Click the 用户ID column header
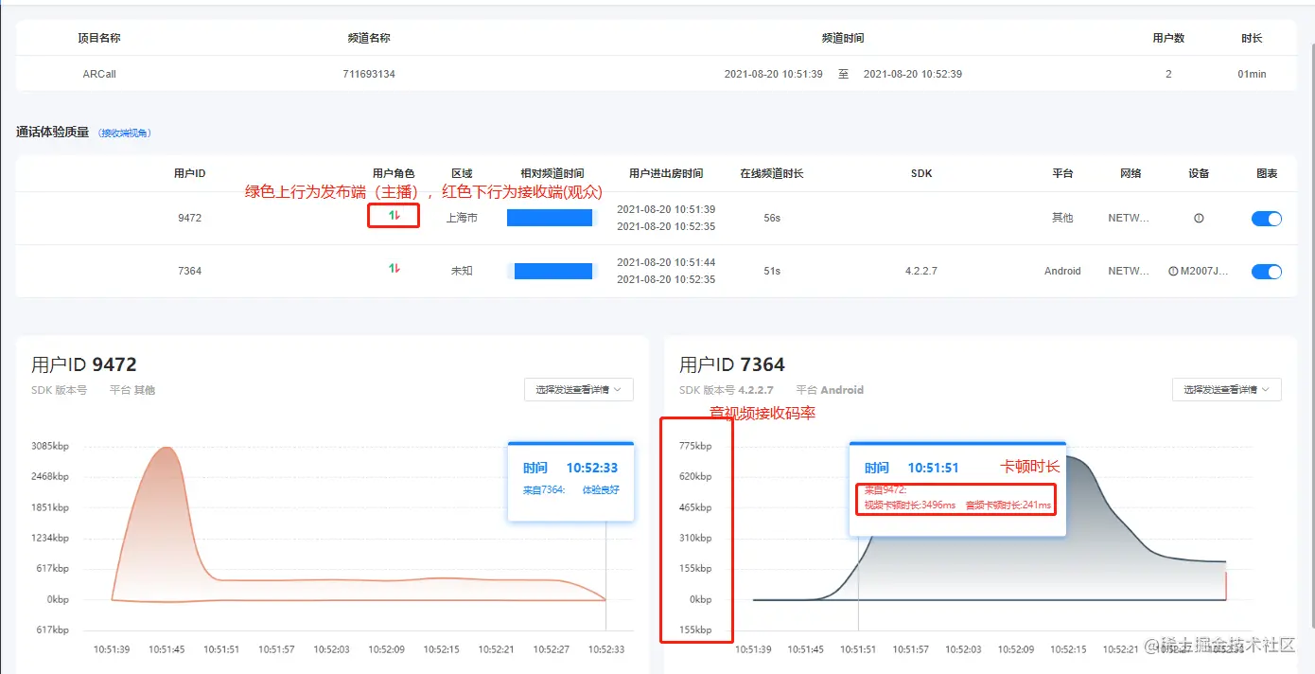This screenshot has width=1315, height=674. point(189,173)
